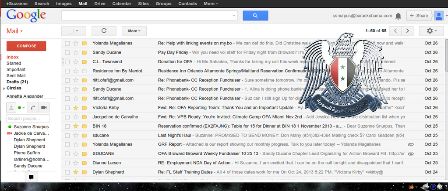Go to older messages with the right arrow
The width and height of the screenshot is (448, 191).
click(x=407, y=31)
